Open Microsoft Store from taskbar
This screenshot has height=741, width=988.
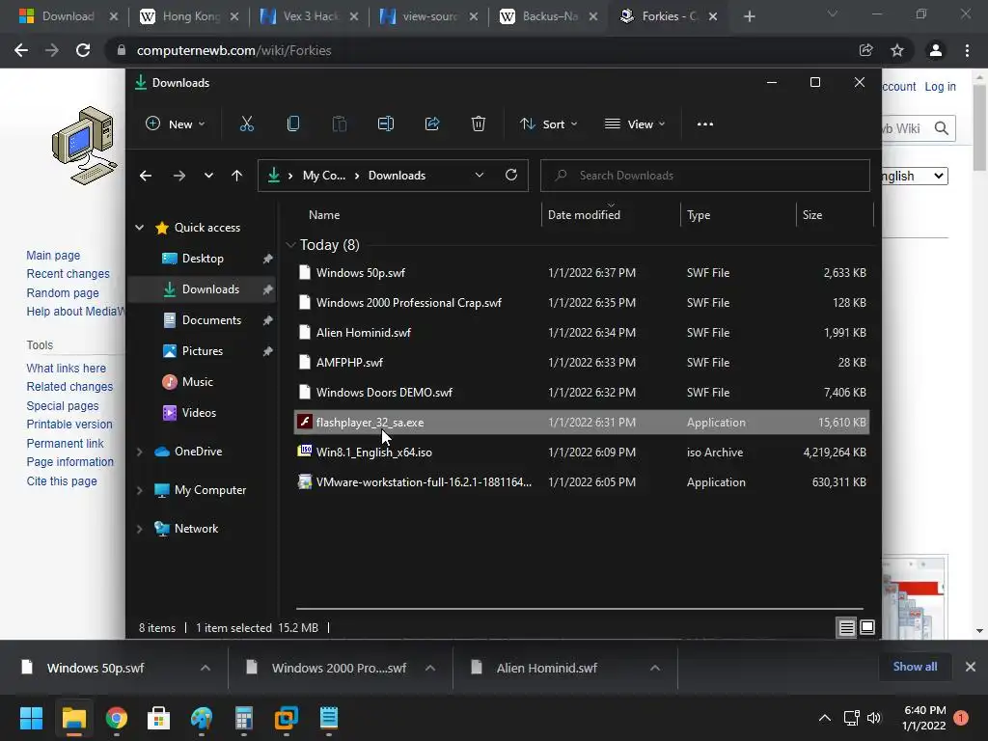point(159,718)
